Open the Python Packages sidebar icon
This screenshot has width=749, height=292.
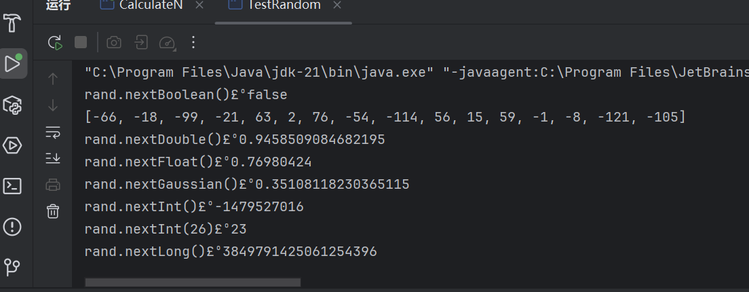point(12,104)
